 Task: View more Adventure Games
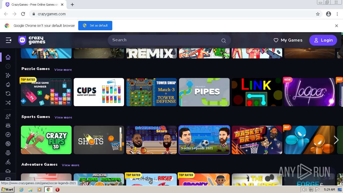coord(70,165)
